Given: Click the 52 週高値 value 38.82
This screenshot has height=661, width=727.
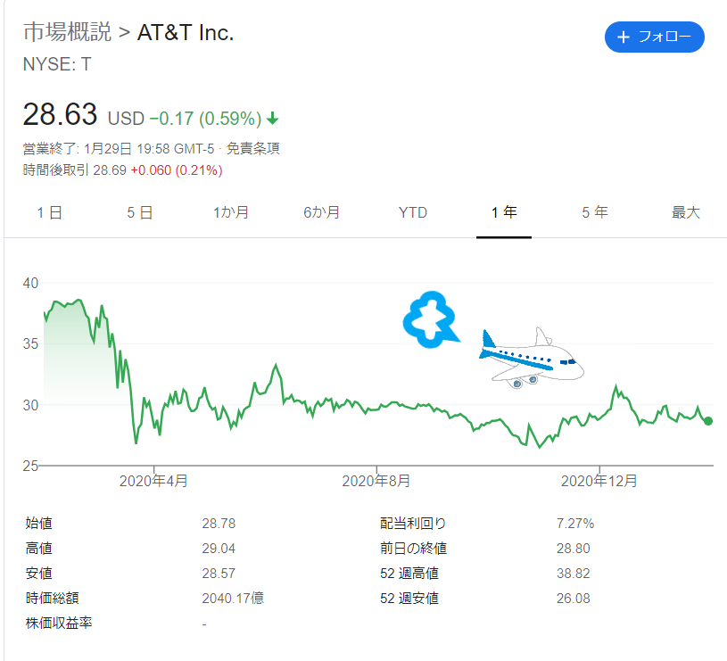Looking at the screenshot, I should point(573,574).
